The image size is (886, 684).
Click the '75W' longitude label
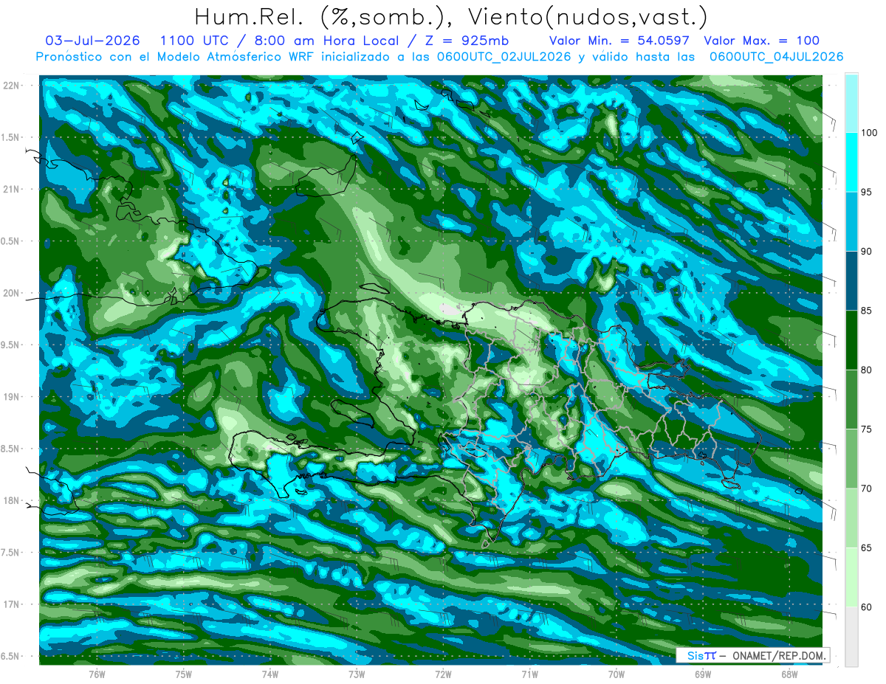(x=184, y=674)
